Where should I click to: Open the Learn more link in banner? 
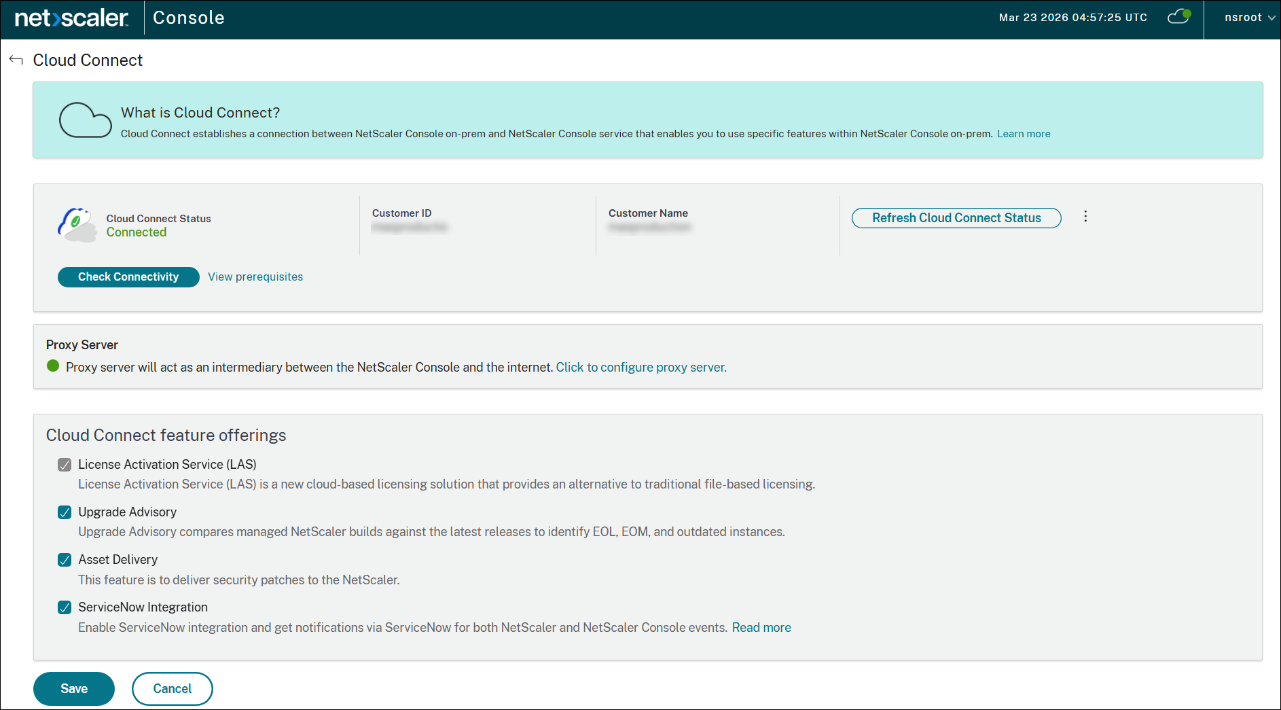1023,134
